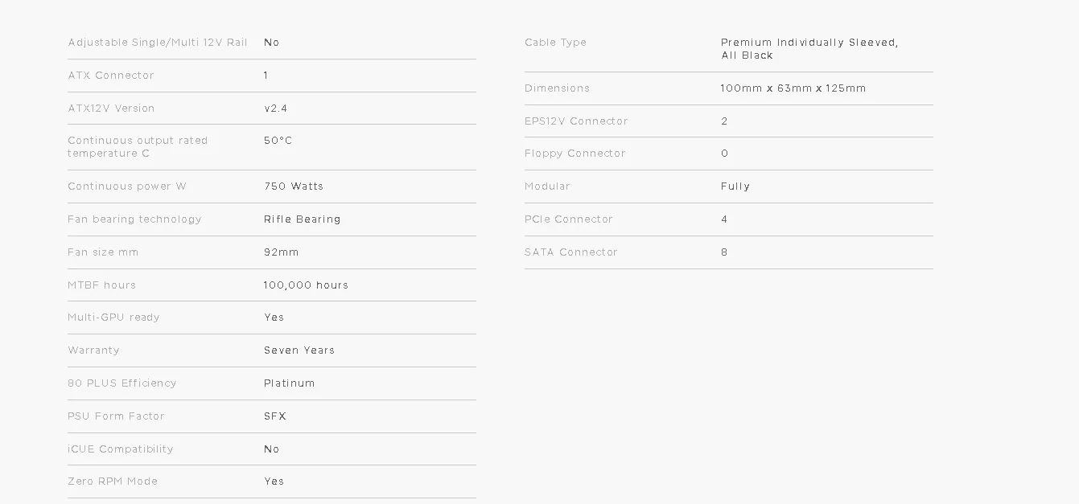1079x504 pixels.
Task: Click the "Zero RPM Mode" label
Action: (x=113, y=481)
